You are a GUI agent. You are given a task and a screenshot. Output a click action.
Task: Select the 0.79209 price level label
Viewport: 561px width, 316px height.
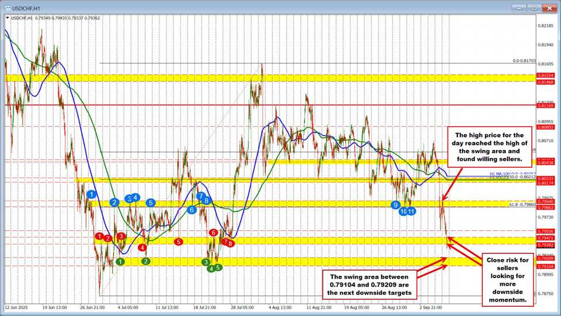click(x=546, y=258)
